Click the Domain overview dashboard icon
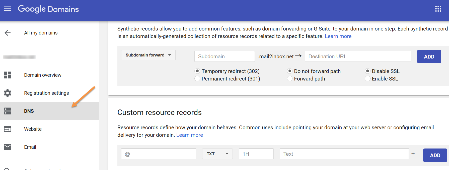 tap(8, 75)
